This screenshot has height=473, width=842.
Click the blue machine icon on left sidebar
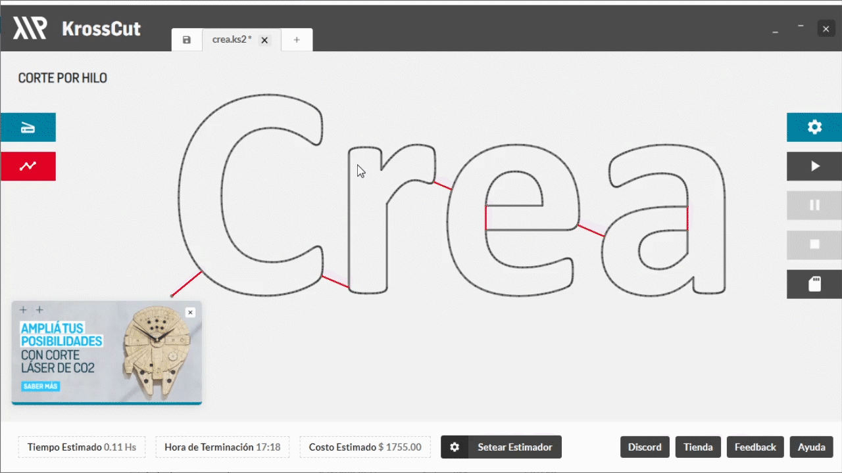pos(28,127)
